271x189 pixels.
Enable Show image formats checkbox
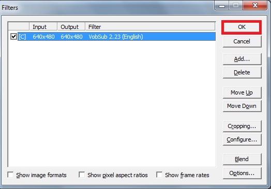click(x=10, y=175)
